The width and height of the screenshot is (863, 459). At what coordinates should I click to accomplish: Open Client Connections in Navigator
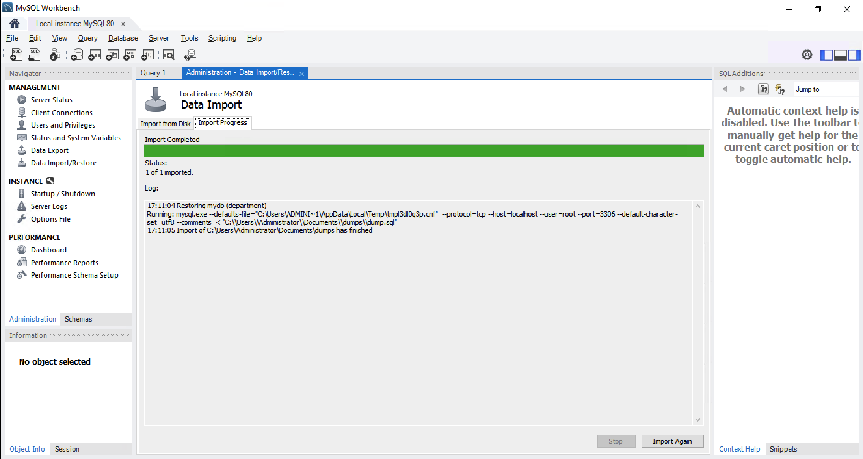click(x=61, y=113)
